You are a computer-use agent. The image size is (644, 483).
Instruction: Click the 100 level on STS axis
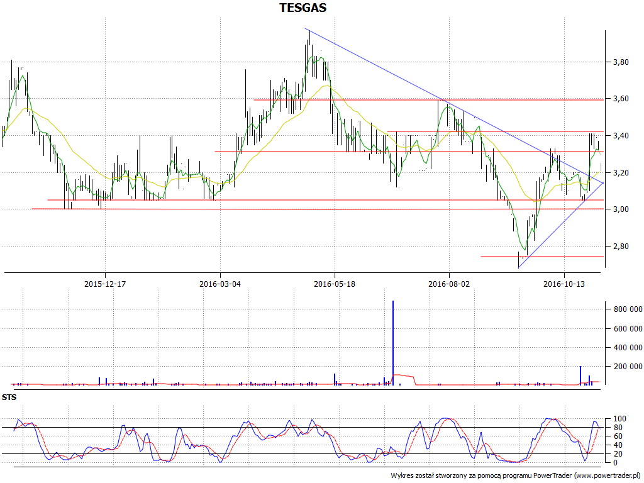[619, 419]
